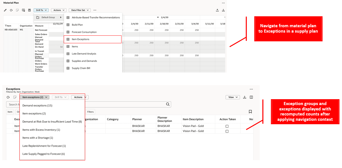Tick Action Taken checkbox in second exceptions row

(227, 131)
